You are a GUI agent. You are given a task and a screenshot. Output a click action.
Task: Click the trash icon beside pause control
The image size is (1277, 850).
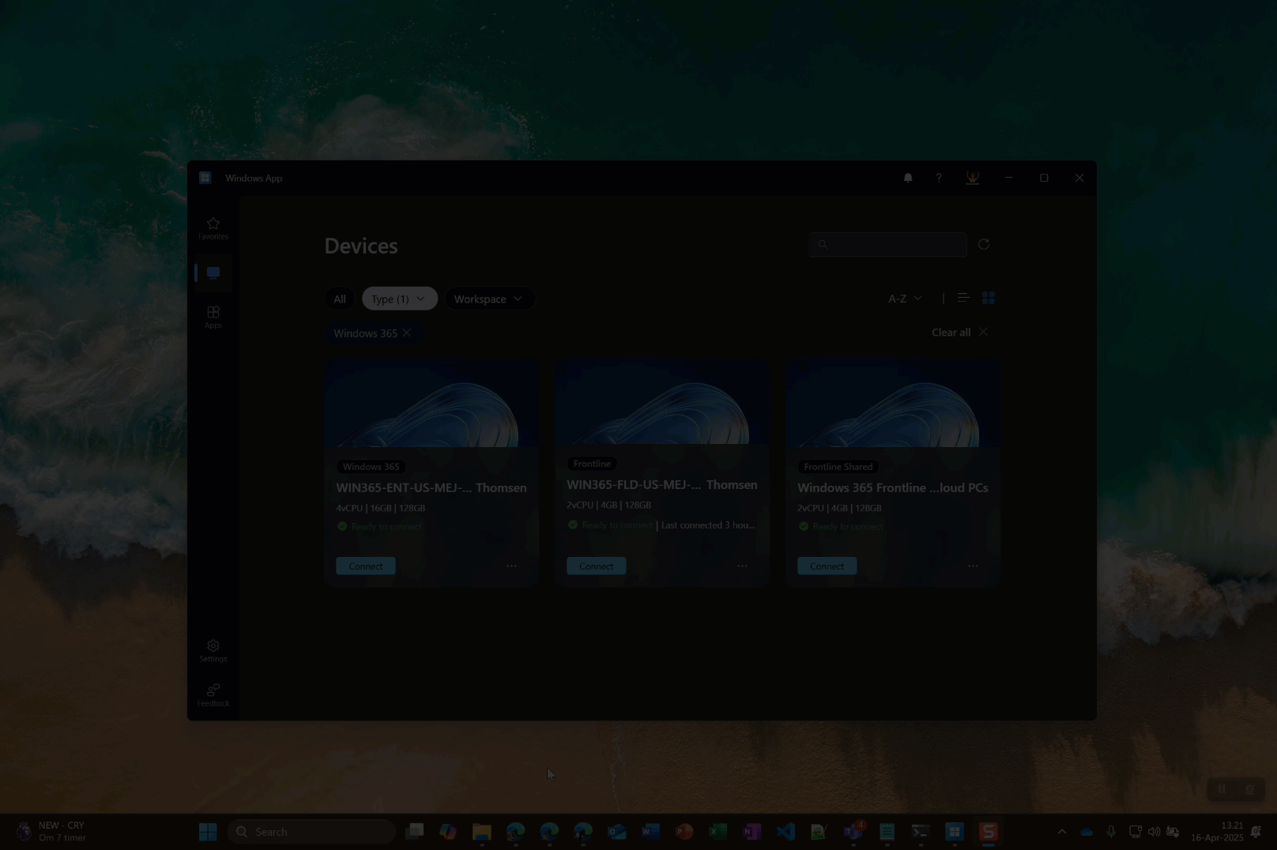[x=1249, y=789]
